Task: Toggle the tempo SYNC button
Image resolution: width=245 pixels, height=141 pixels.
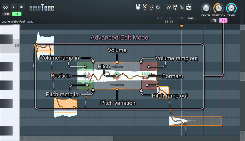Action: tap(190, 18)
